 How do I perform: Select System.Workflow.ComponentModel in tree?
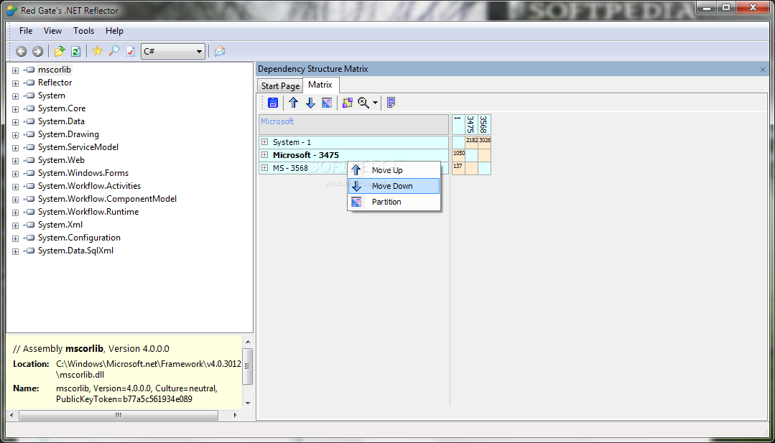[x=107, y=199]
